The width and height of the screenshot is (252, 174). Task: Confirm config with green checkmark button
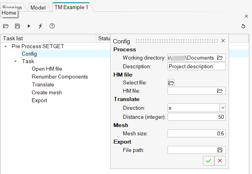pyautogui.click(x=208, y=161)
